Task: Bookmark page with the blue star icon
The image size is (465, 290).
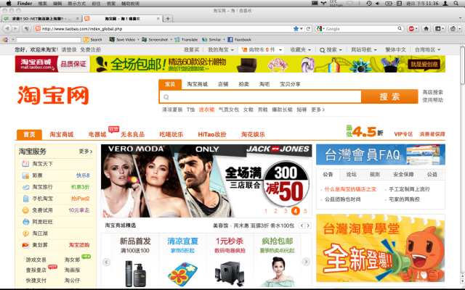Action: [296, 29]
